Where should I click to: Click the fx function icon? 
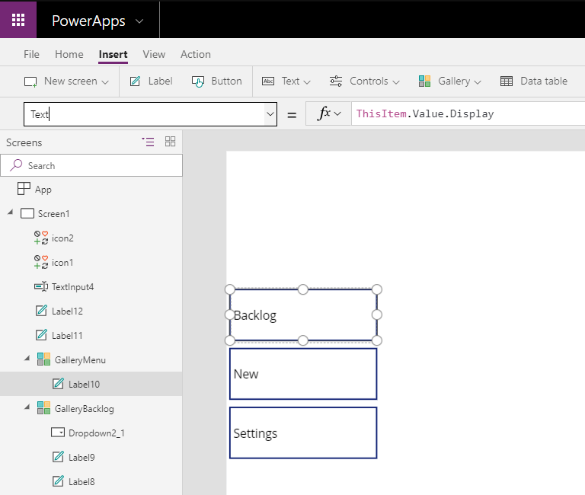pos(324,113)
